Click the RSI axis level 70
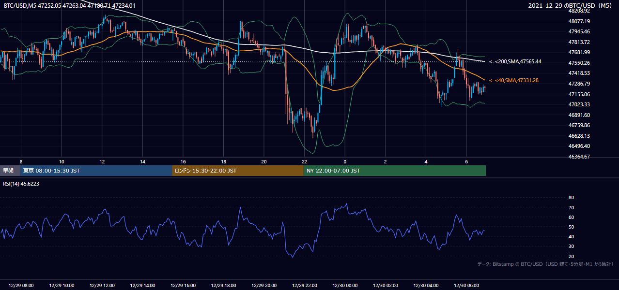Viewport: 619px width, 290px height. pyautogui.click(x=571, y=207)
